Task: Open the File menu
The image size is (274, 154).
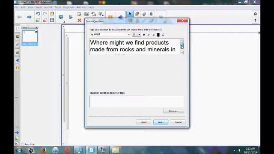Action: click(16, 7)
